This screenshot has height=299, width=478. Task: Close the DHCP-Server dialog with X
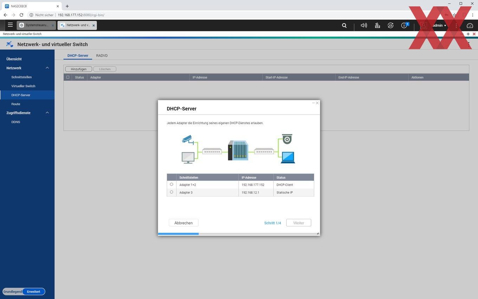point(317,103)
